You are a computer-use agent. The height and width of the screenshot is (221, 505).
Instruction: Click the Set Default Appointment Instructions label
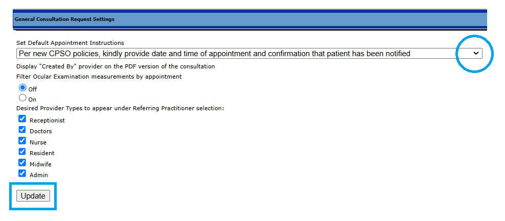tap(70, 43)
